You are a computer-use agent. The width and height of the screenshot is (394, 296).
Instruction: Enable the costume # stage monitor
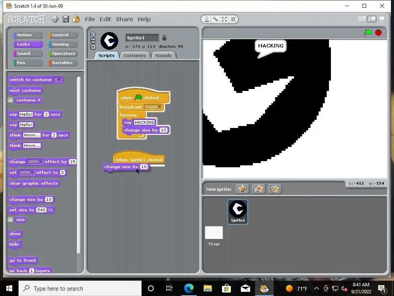[10, 100]
